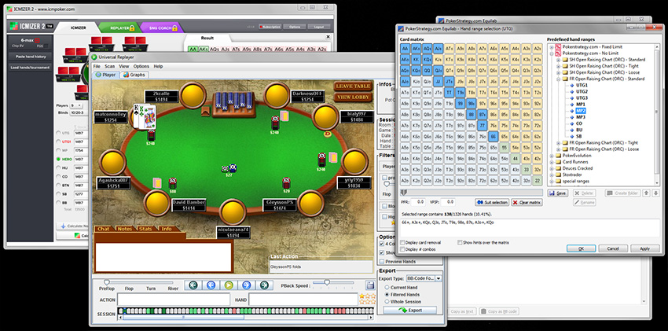Screen dimensions: 668x331
Task: Select the UTG1 range in the tree
Action: pyautogui.click(x=582, y=85)
